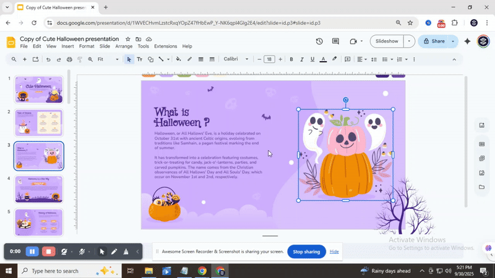495x278 pixels.
Task: Click the undo arrow in toolbar
Action: [x=48, y=59]
